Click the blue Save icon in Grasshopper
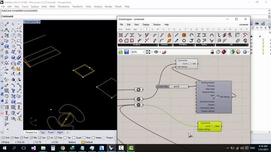The height and width of the screenshot is (152, 271). [x=127, y=52]
